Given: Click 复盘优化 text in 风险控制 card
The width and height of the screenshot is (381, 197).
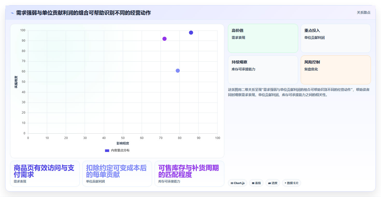Looking at the screenshot, I should tap(311, 69).
